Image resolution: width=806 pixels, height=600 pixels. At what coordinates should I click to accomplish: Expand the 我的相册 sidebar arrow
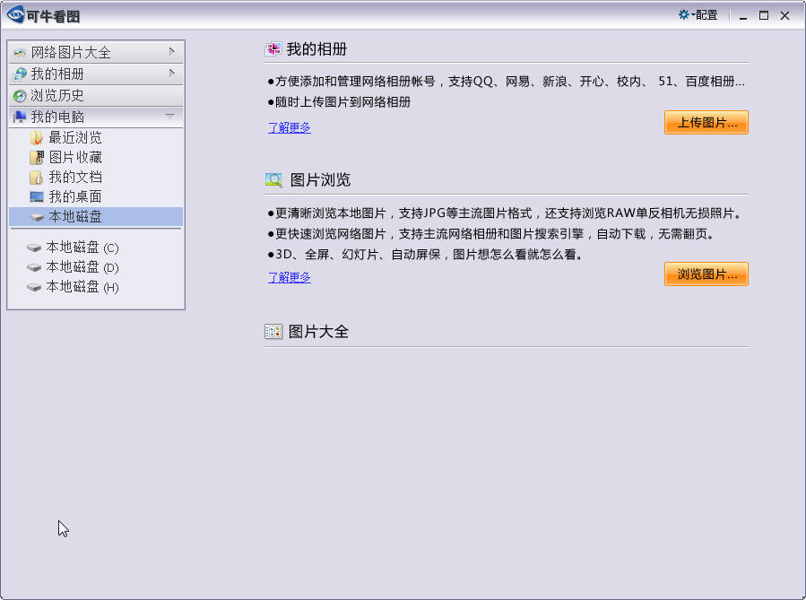171,73
